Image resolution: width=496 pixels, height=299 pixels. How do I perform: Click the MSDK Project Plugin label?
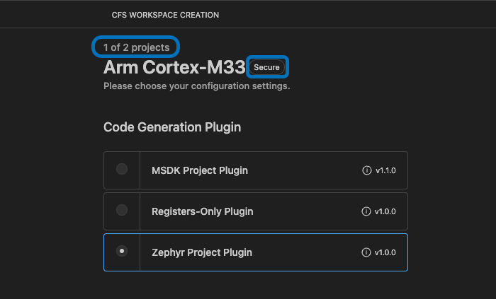point(199,170)
